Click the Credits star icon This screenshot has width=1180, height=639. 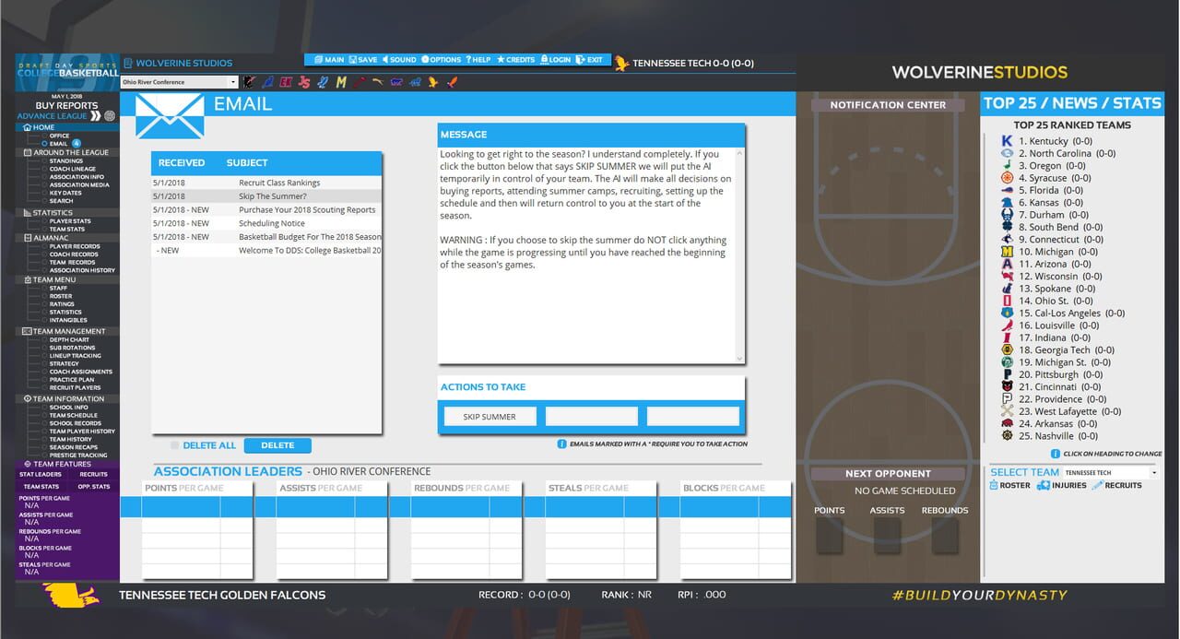pos(500,59)
